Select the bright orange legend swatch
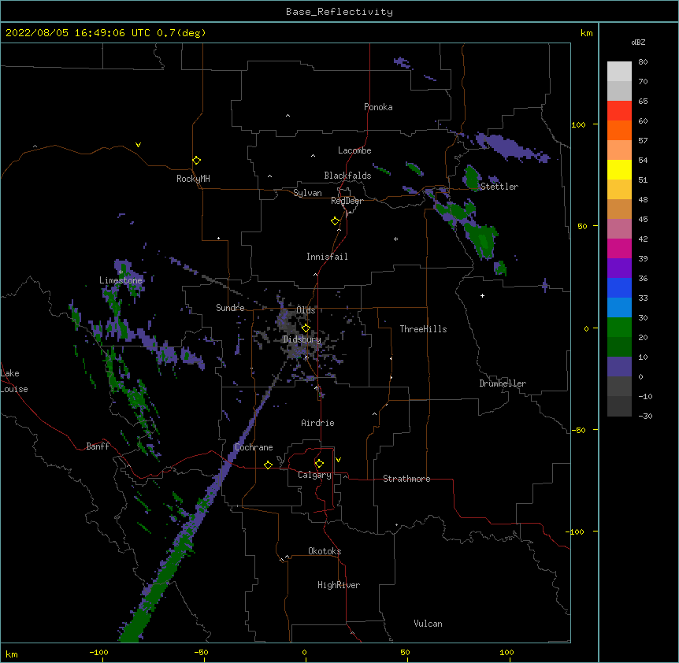 [619, 130]
